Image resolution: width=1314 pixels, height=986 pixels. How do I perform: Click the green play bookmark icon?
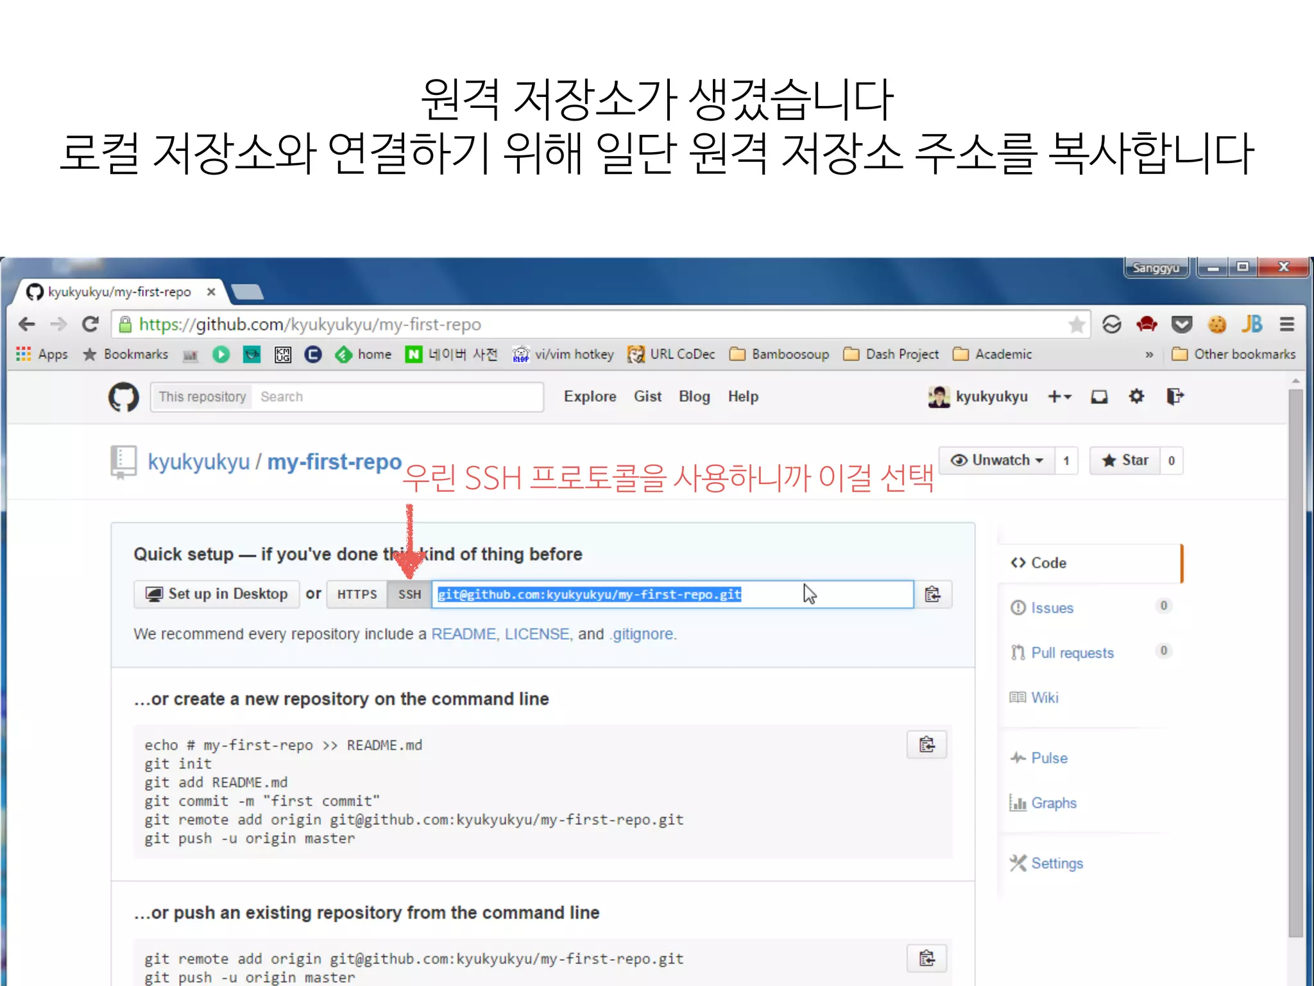coord(221,354)
